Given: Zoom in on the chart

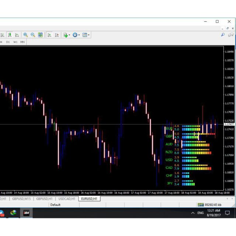Looking at the screenshot, I should pos(25,35).
